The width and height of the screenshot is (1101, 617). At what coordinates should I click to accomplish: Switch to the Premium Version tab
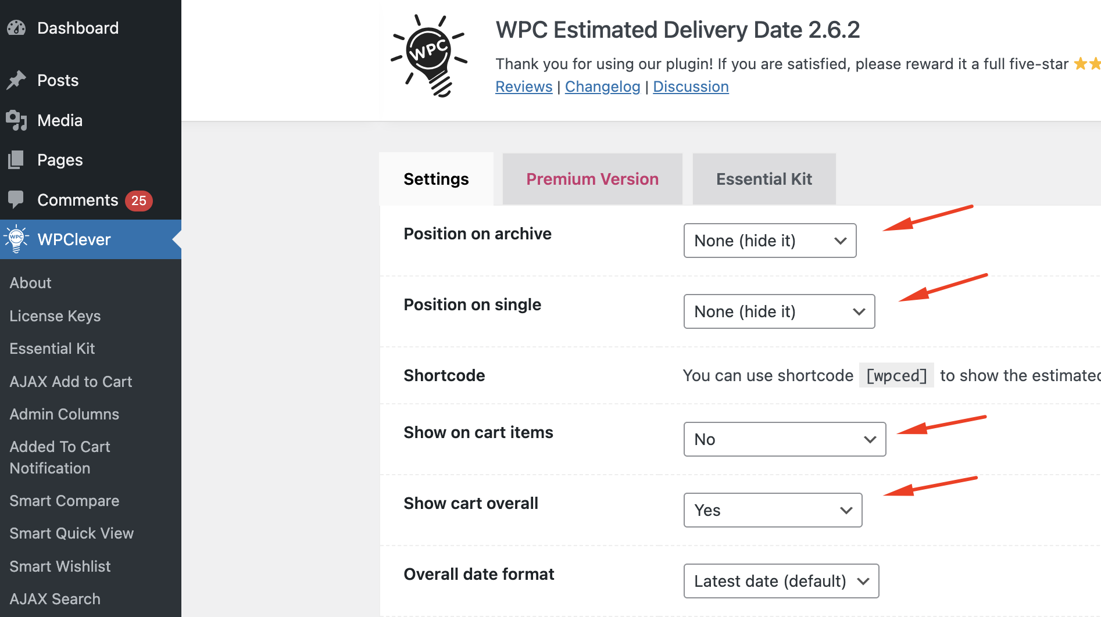pos(592,179)
